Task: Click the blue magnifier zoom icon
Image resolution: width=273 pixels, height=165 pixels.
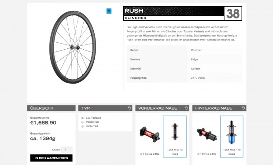Action: [x=109, y=11]
